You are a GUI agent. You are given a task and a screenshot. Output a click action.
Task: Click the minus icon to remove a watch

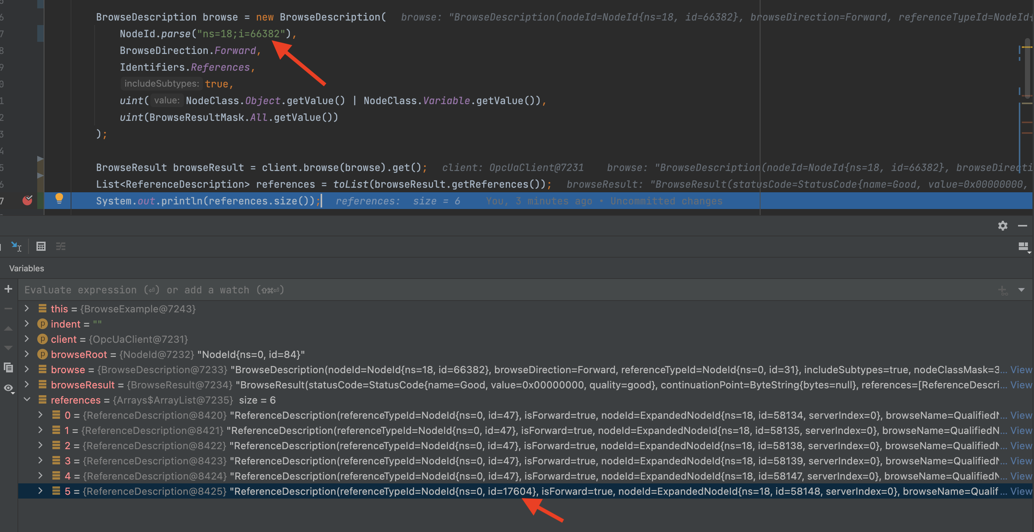coord(8,308)
